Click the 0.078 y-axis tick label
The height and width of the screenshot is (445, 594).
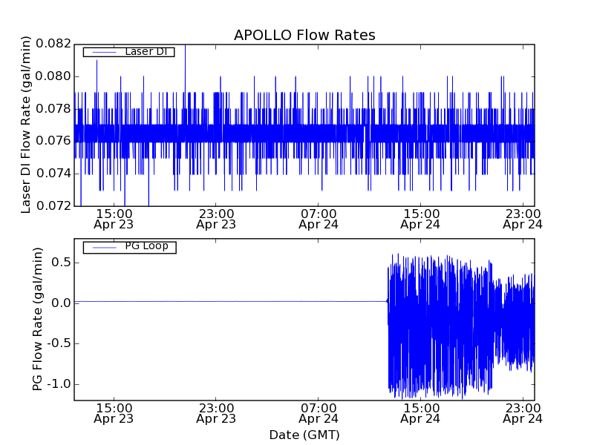click(x=53, y=109)
